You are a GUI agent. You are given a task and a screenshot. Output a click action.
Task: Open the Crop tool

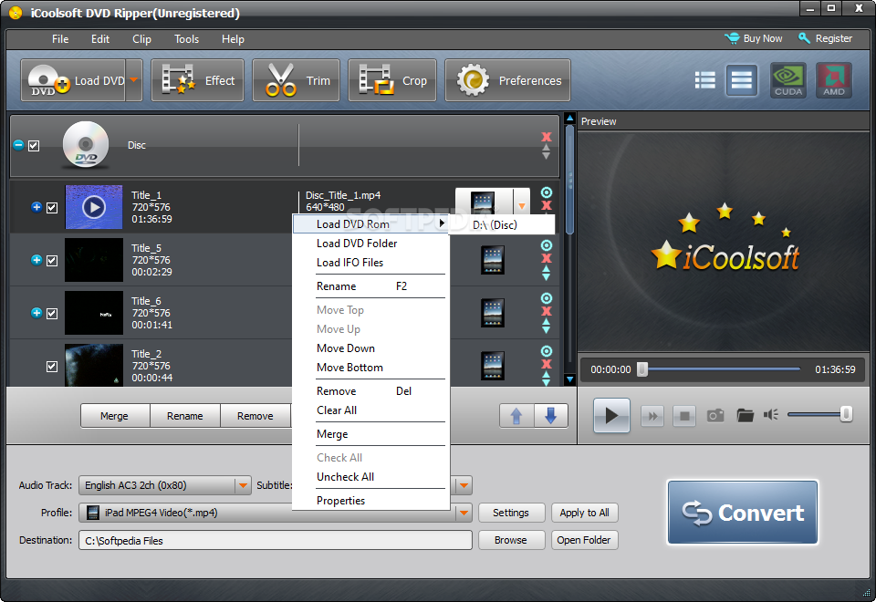392,80
